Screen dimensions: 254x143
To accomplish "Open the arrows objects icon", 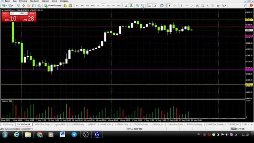I will 223,6.
